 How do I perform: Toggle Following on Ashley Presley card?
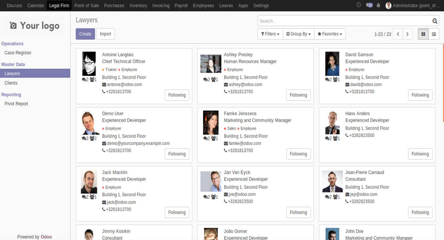pos(298,95)
